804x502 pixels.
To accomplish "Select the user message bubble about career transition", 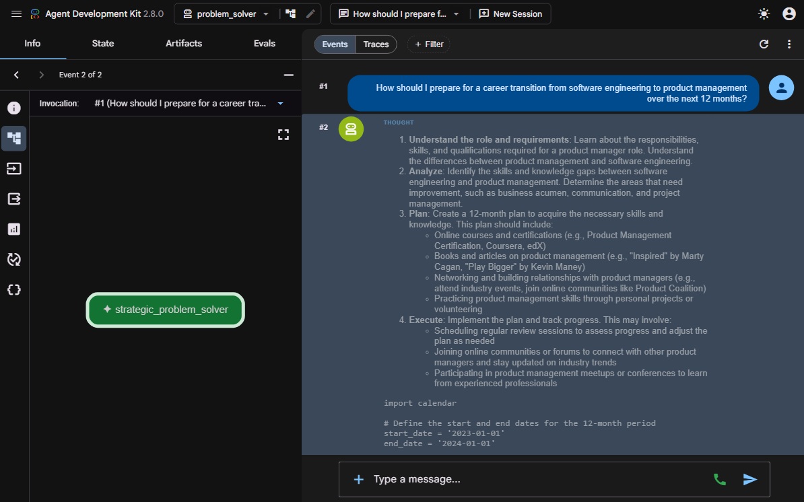I will tap(554, 94).
